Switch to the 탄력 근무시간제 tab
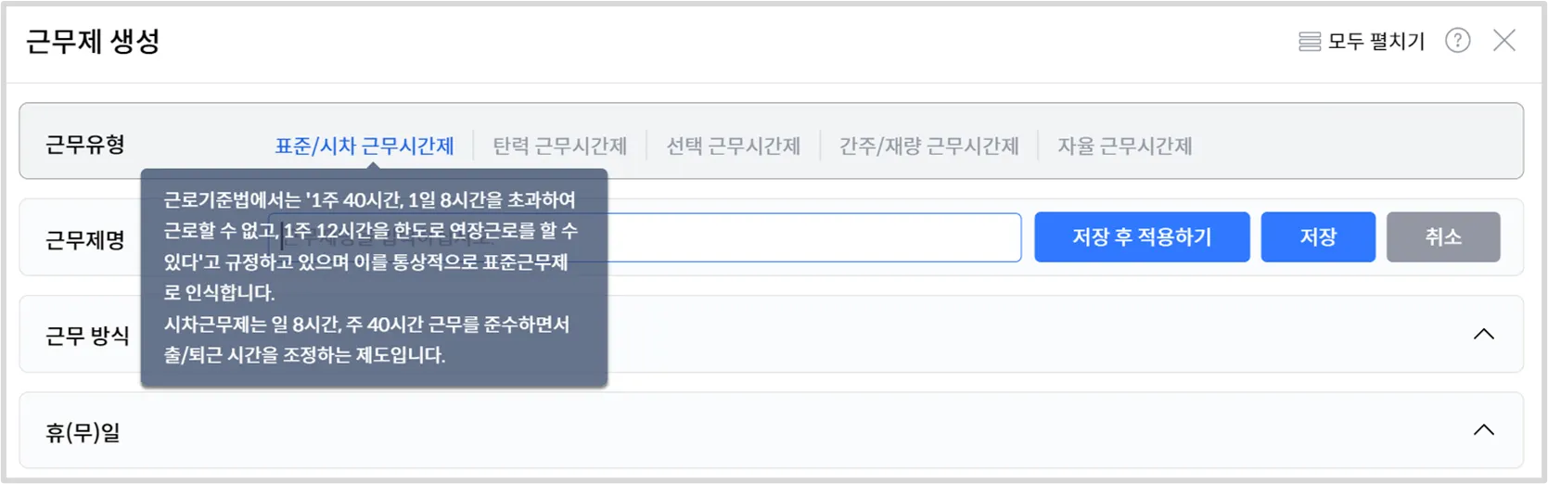 pos(559,146)
